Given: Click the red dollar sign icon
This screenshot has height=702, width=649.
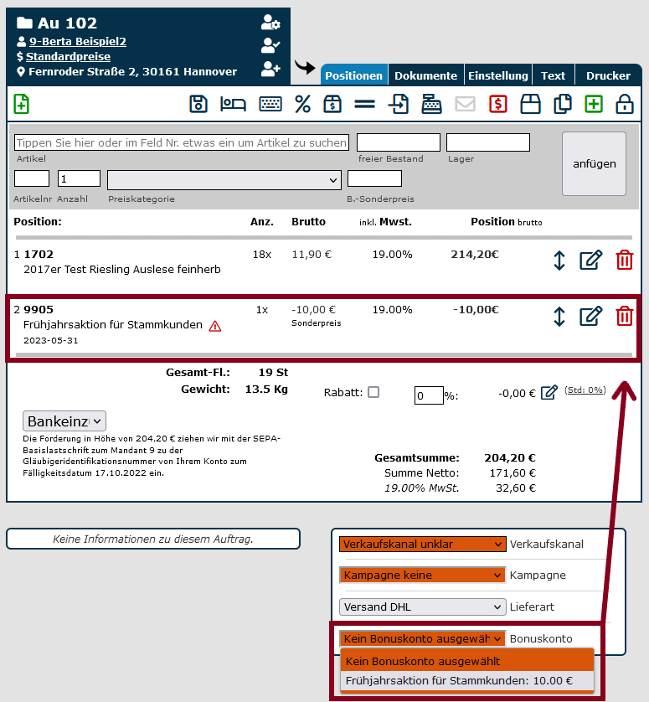Looking at the screenshot, I should [x=498, y=104].
